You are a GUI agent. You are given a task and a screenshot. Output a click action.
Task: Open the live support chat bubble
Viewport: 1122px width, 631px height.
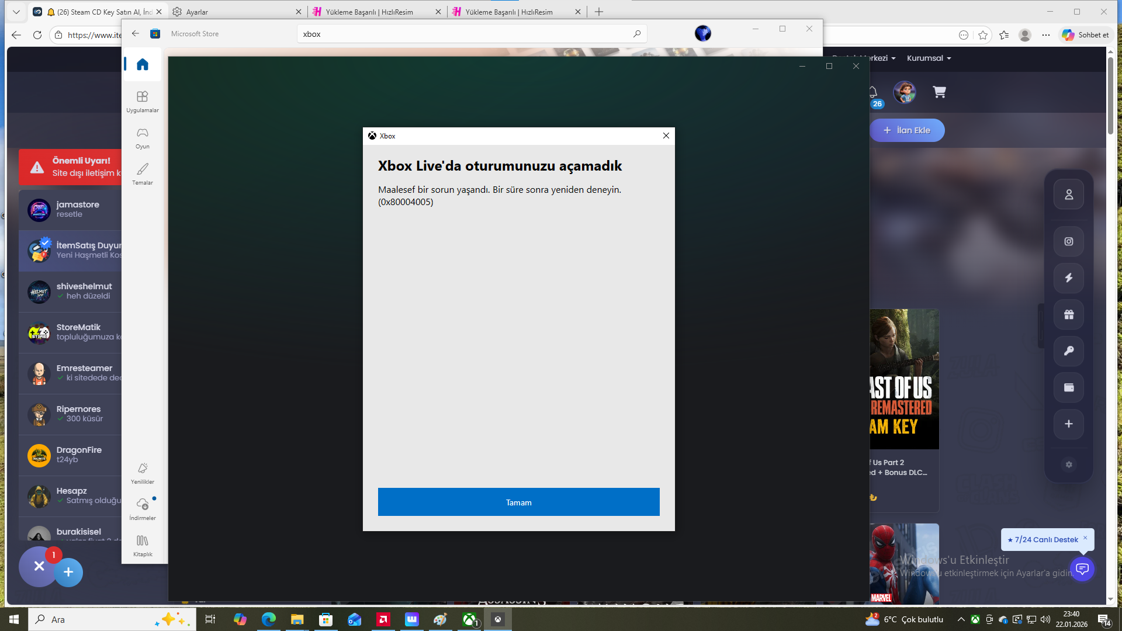1082,568
